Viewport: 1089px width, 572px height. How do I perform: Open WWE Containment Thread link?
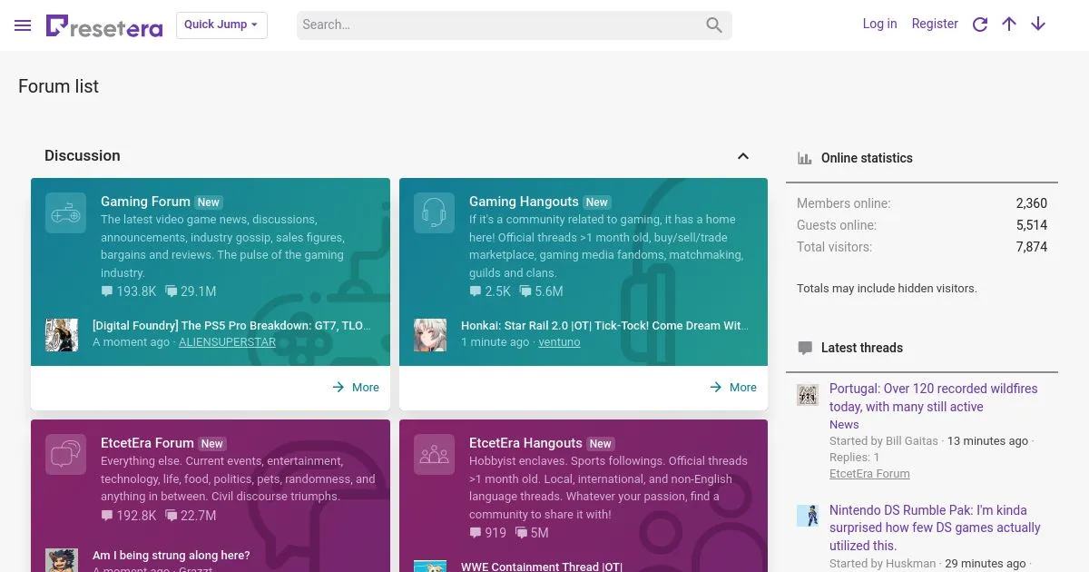click(x=542, y=566)
